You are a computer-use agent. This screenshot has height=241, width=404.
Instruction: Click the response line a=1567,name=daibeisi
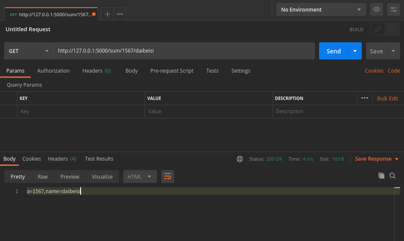click(54, 191)
